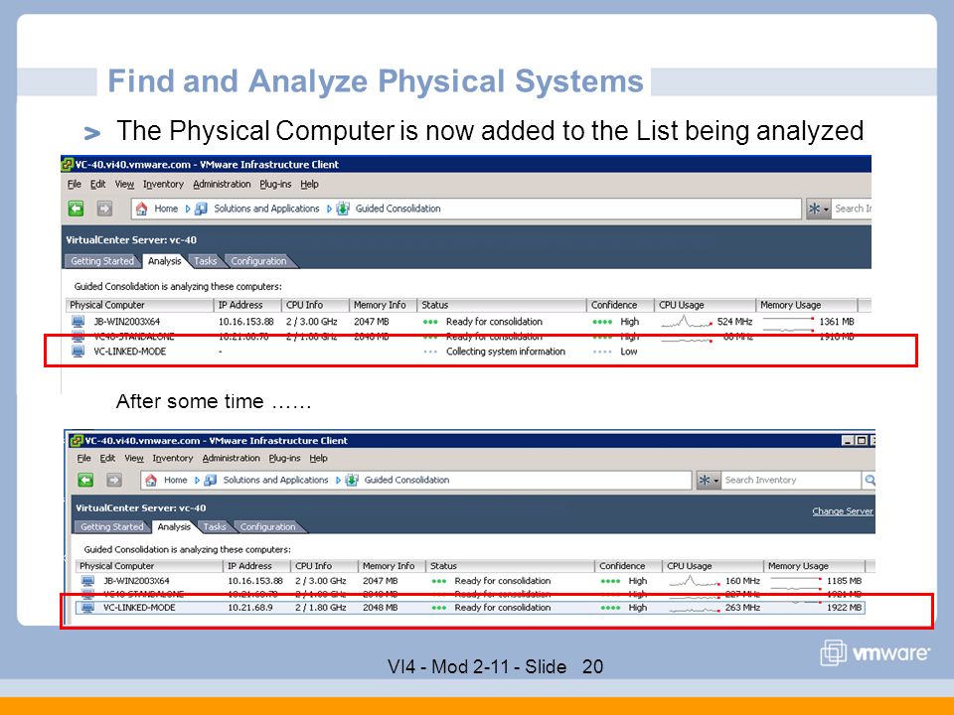Switch to Tasks tab in bottom window
The width and height of the screenshot is (954, 715).
pyautogui.click(x=215, y=526)
